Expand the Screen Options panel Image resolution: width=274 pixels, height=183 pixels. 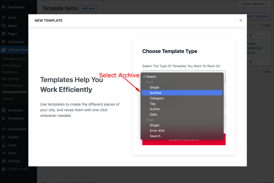(x=254, y=4)
